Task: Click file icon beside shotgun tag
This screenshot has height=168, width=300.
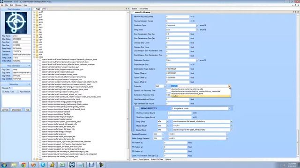Action: click(x=40, y=132)
